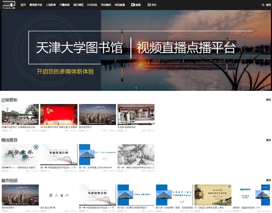Image resolution: width=272 pixels, height=213 pixels.
Task: Go to the 首页 menu item
Action: coord(23,5)
